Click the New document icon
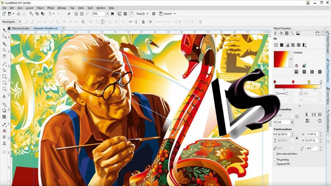 coord(4,14)
